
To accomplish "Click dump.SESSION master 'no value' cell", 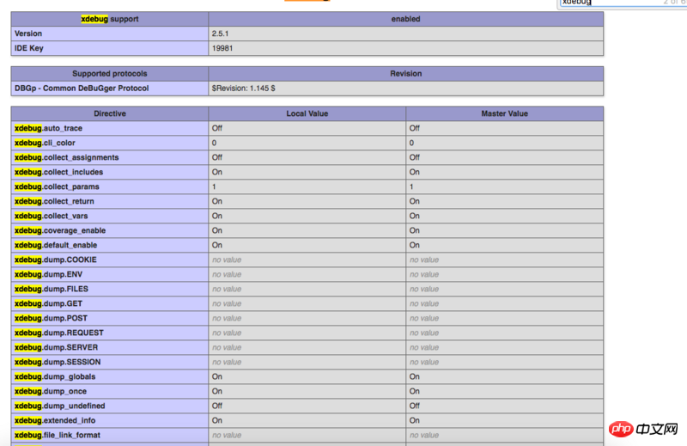I will tap(504, 363).
